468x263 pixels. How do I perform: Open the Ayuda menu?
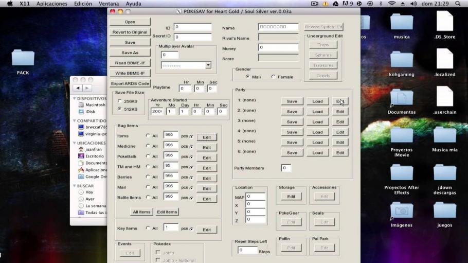pos(133,4)
